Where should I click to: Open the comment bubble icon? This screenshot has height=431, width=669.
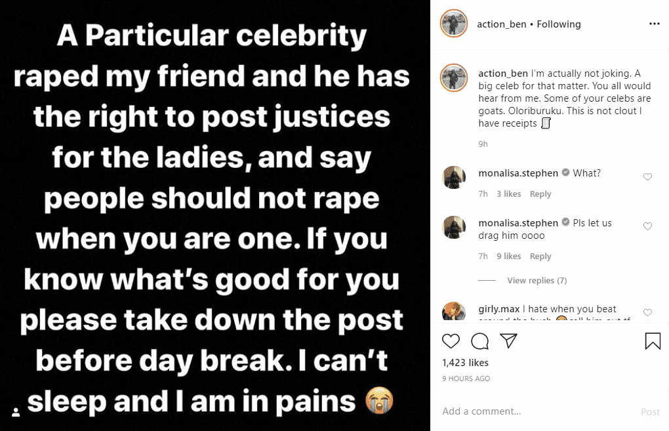(479, 341)
